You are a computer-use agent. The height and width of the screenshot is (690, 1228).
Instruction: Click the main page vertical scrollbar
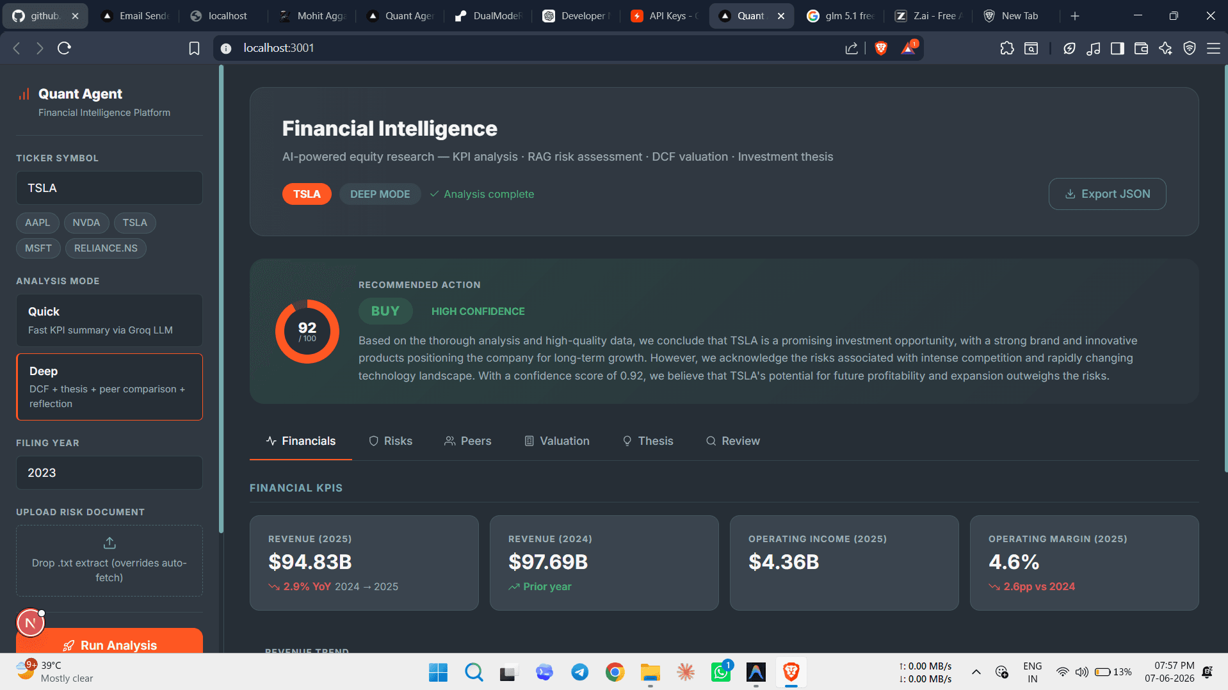1225,269
